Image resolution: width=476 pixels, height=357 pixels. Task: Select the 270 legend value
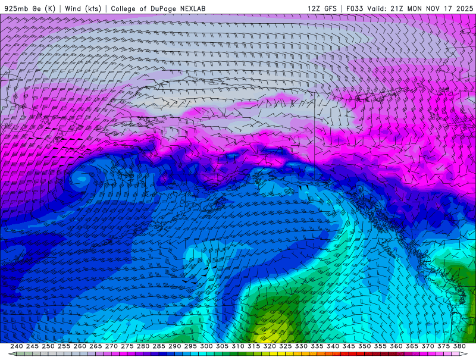tap(111, 346)
